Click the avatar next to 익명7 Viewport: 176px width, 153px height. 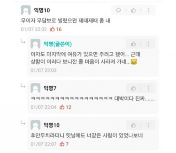click(x=35, y=88)
